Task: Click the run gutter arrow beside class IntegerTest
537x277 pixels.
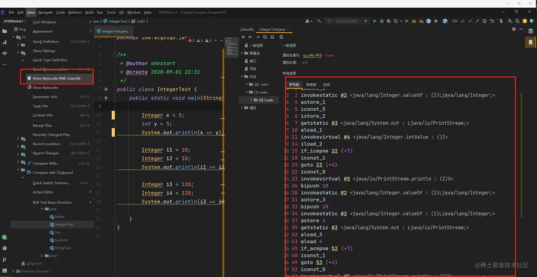Action: tap(106, 89)
